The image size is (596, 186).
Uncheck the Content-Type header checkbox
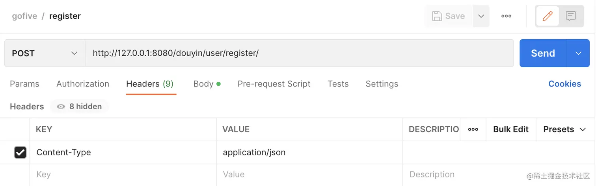[x=20, y=153]
